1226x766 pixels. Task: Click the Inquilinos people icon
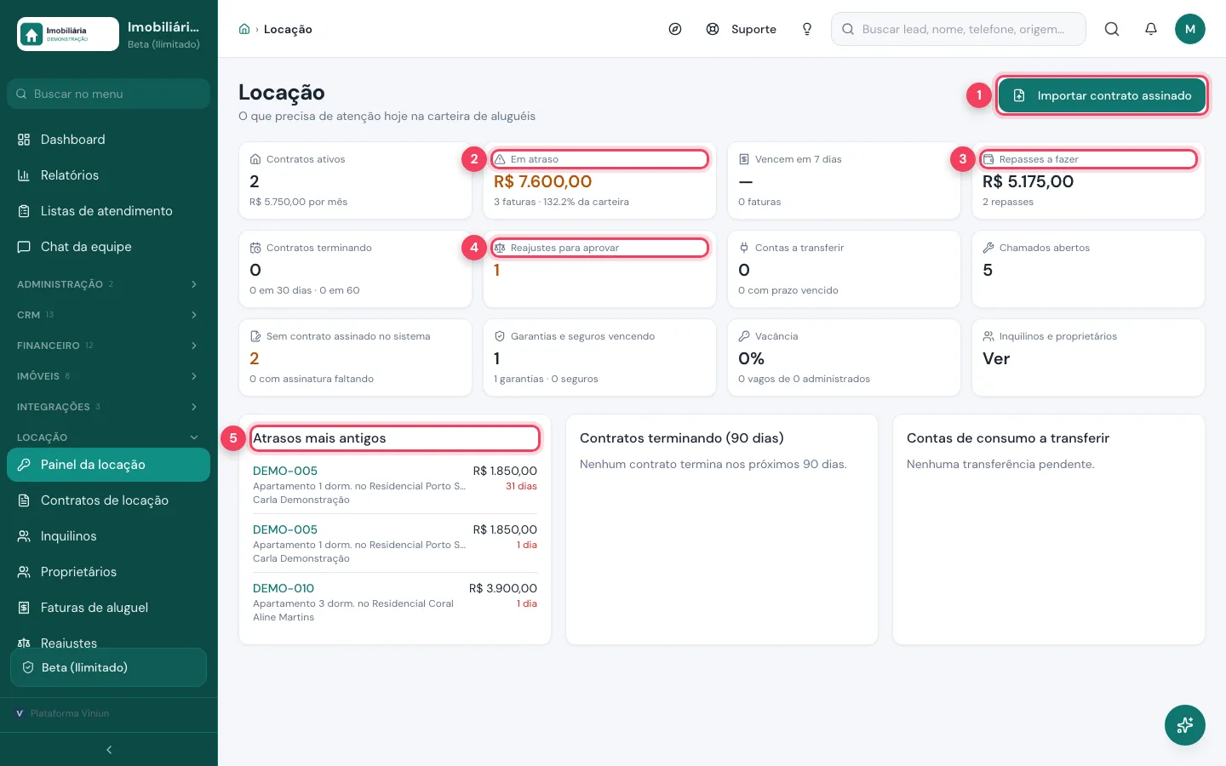tap(24, 536)
